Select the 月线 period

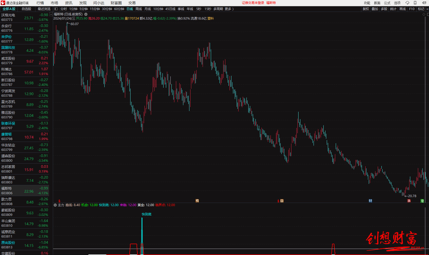(148, 9)
